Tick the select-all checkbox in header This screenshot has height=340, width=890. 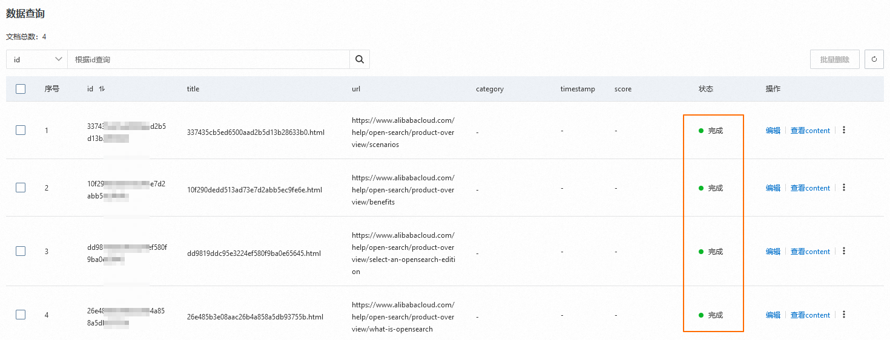[x=21, y=89]
